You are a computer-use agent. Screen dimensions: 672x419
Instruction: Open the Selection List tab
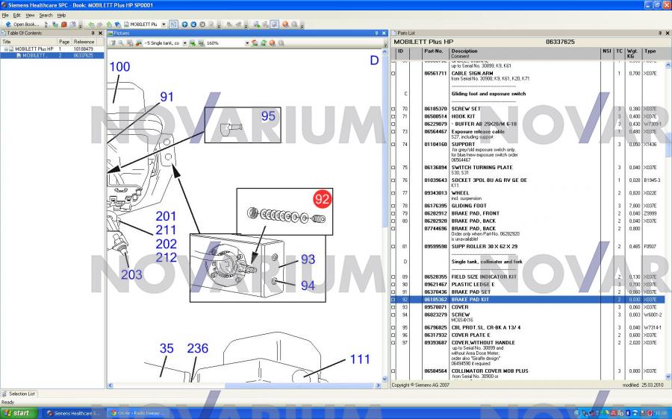(x=21, y=394)
